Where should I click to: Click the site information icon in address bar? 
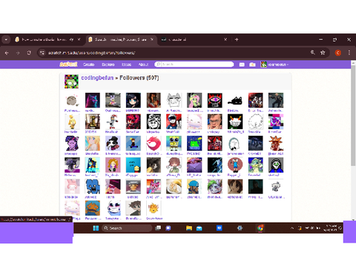coord(42,53)
